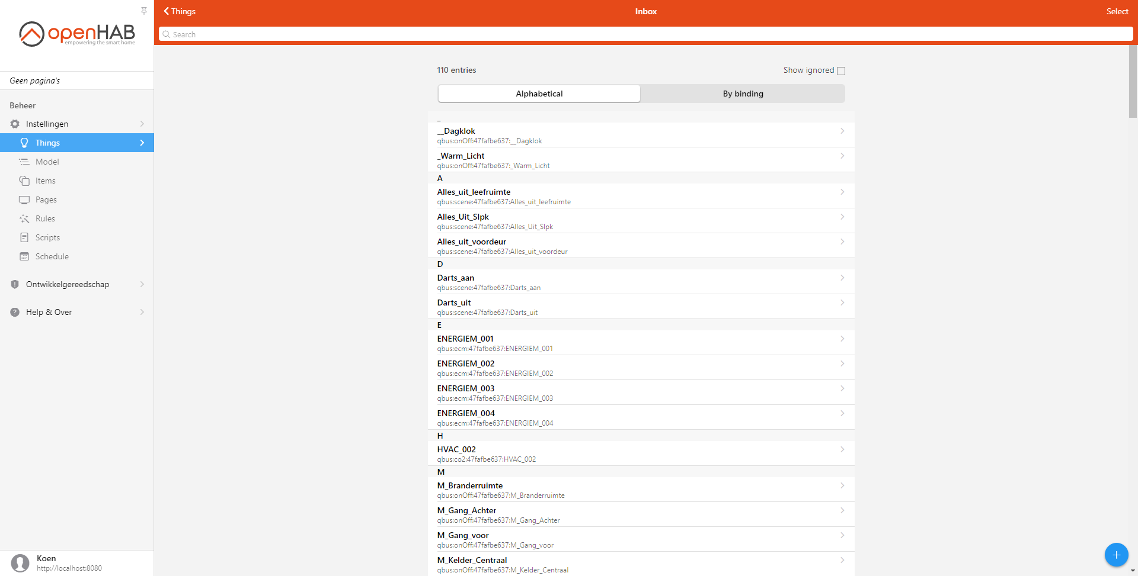Open the Schedule section

coord(51,256)
